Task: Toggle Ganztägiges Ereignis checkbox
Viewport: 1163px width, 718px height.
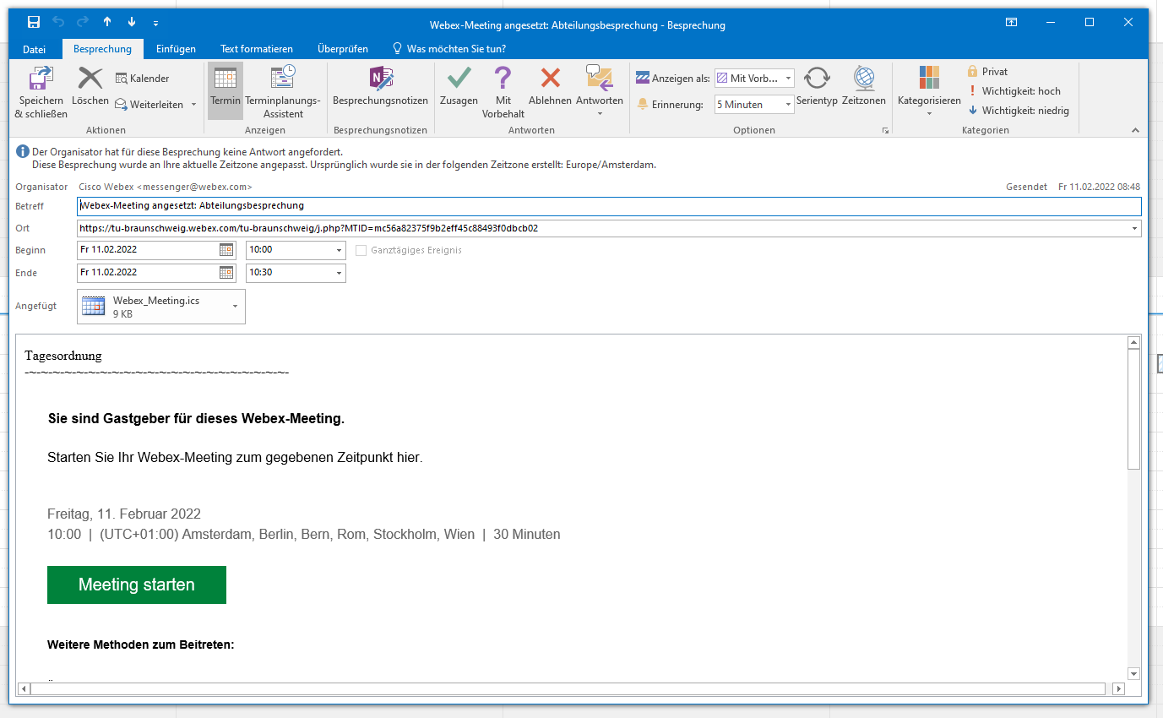Action: [361, 251]
